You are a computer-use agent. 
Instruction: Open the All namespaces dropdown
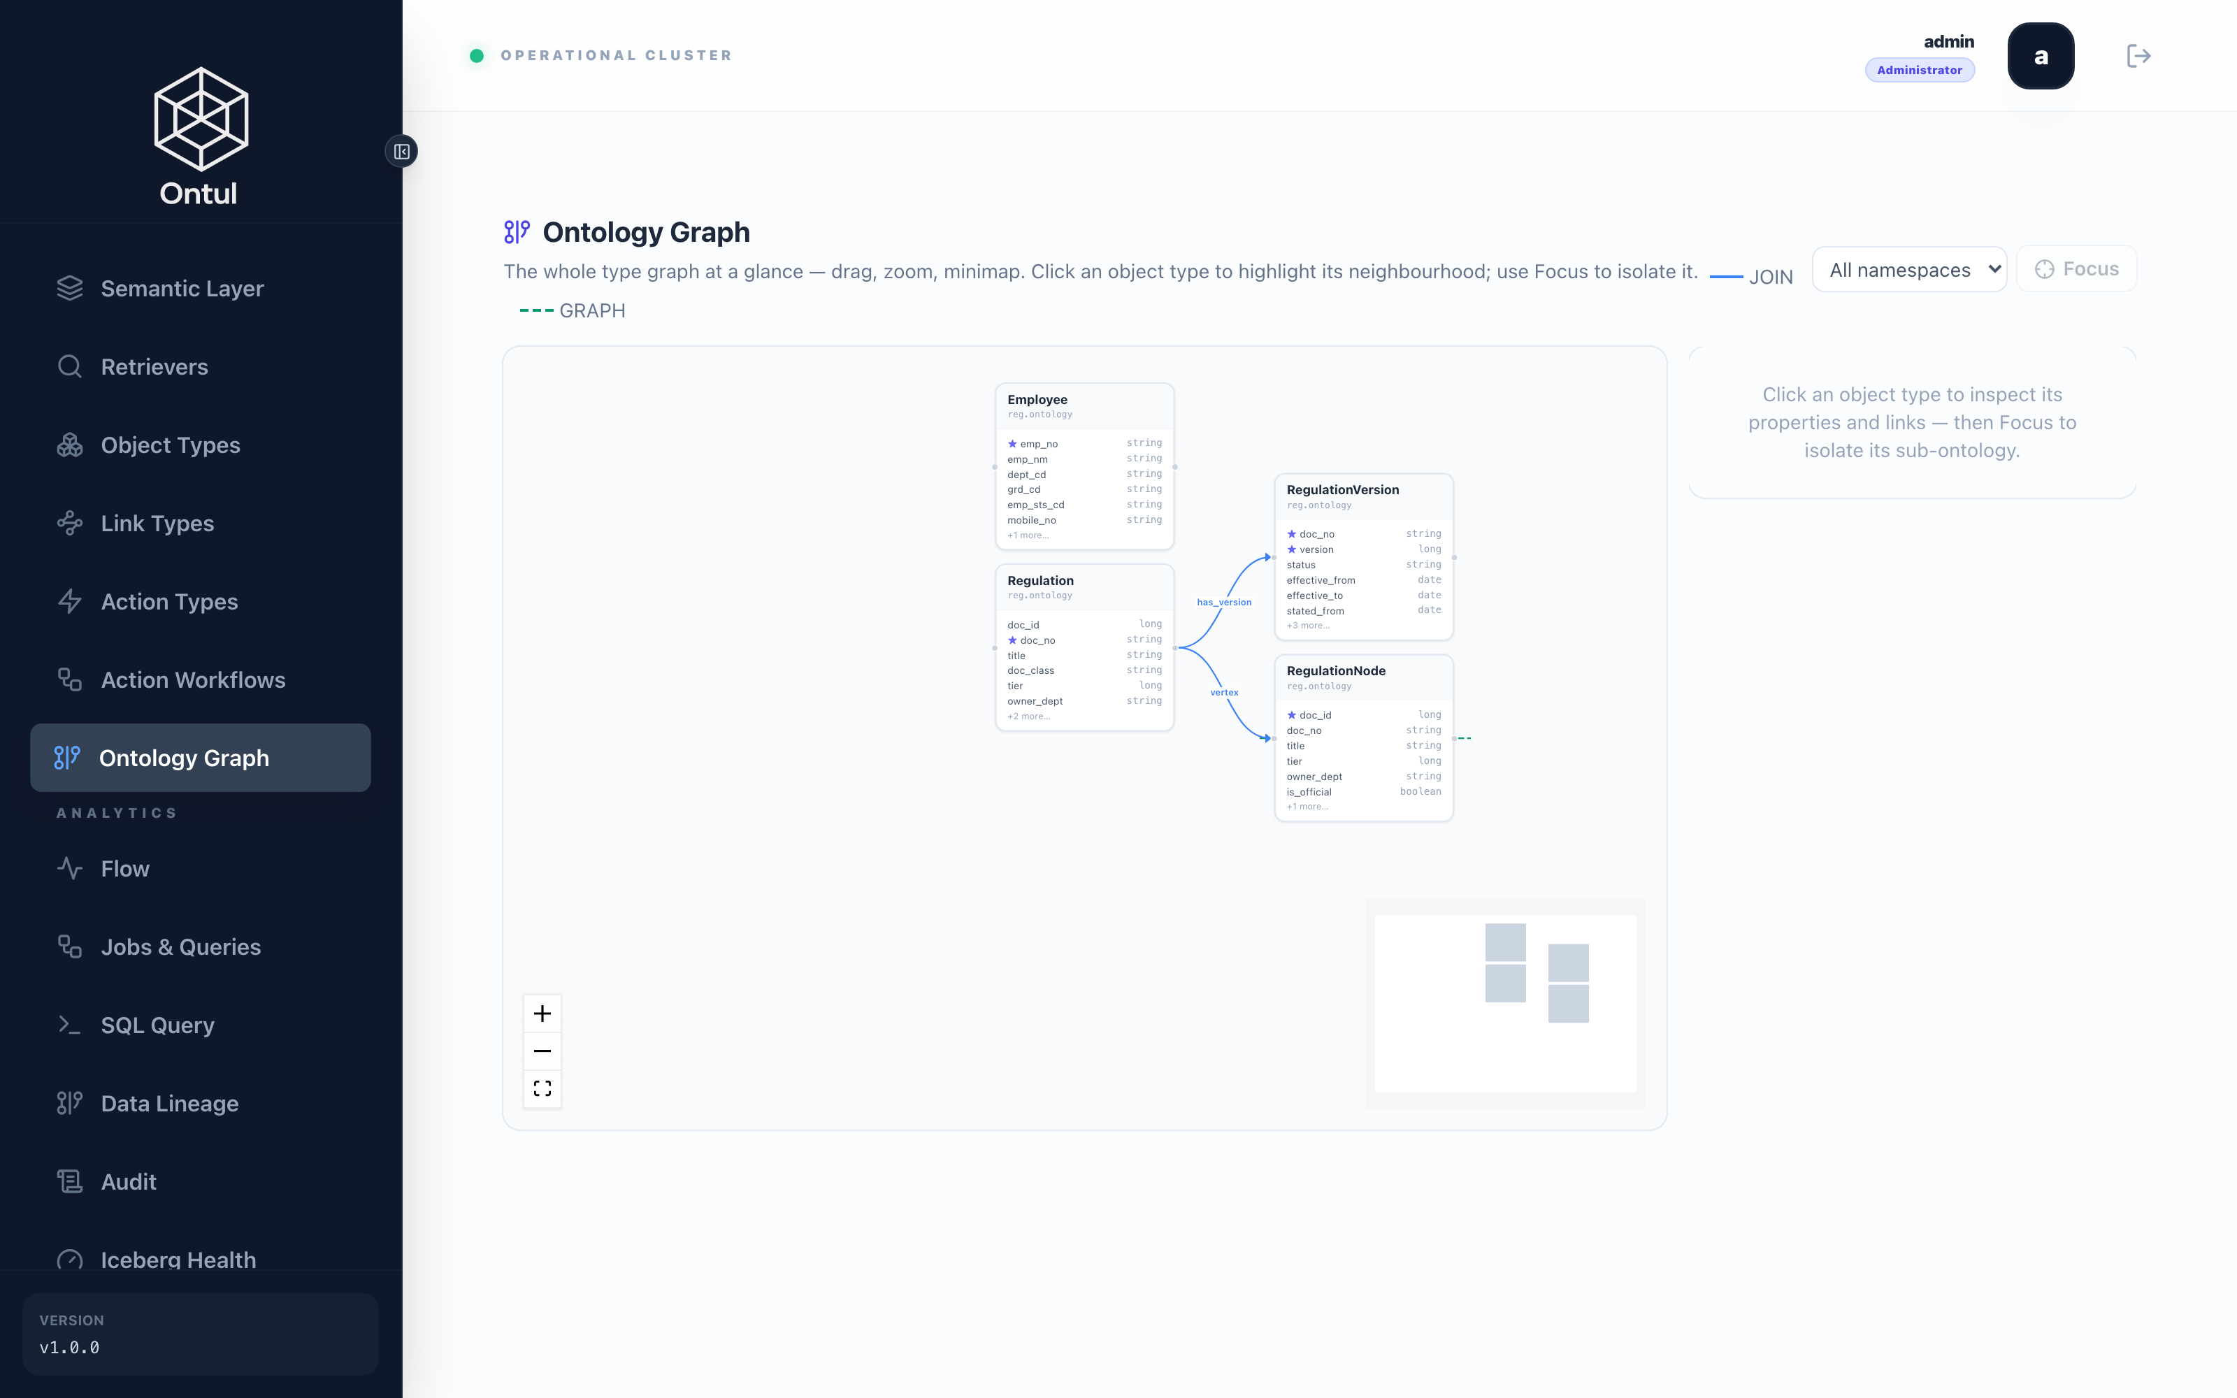tap(1909, 269)
